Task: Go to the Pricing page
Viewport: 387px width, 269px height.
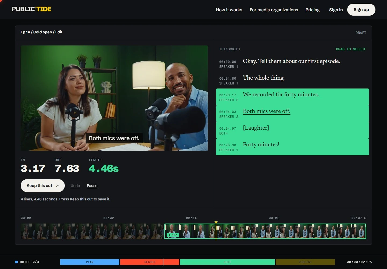Action: click(313, 10)
